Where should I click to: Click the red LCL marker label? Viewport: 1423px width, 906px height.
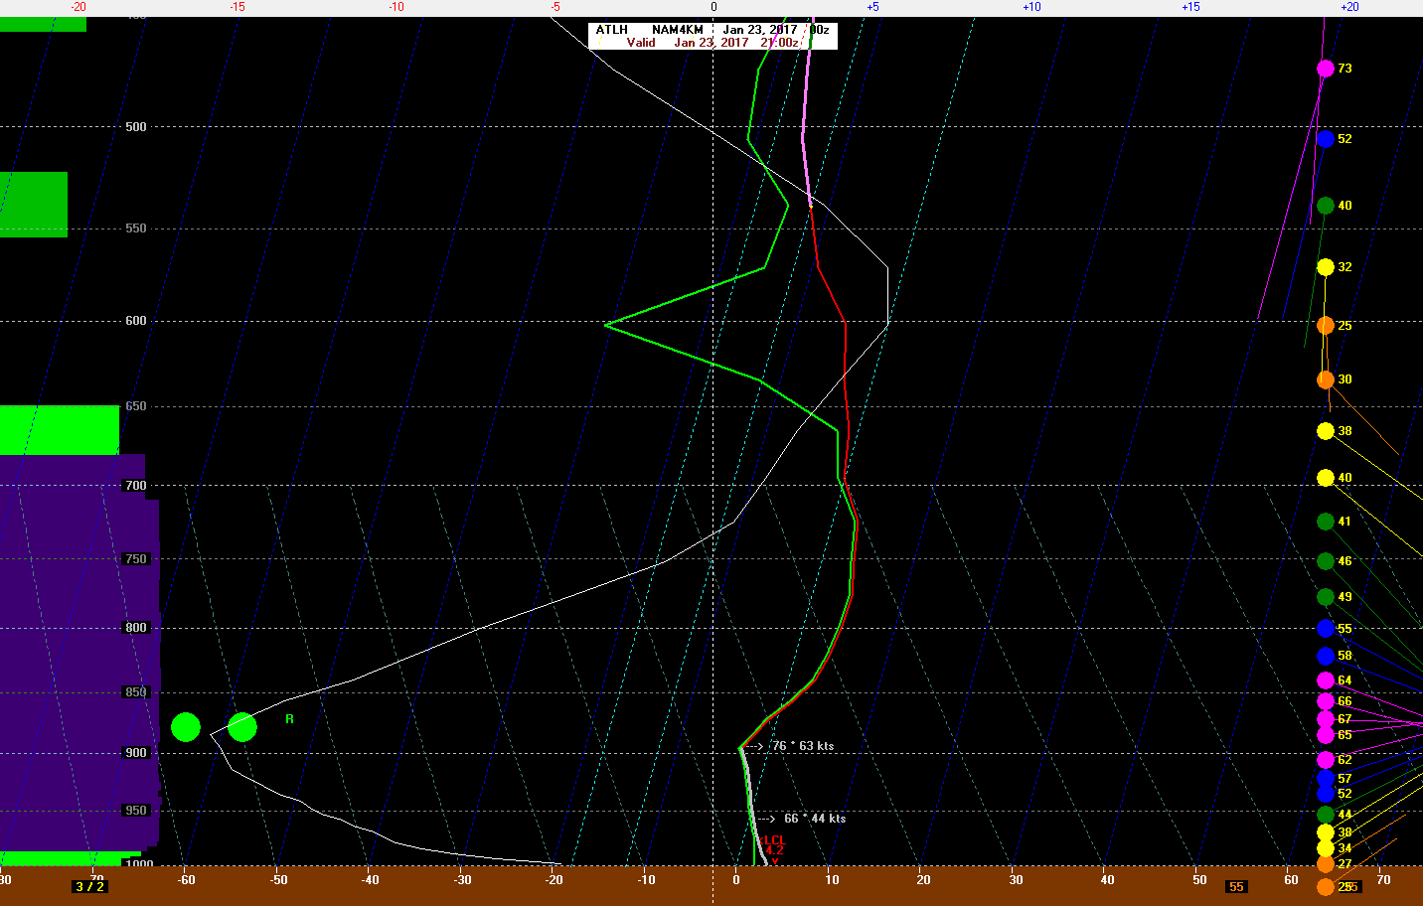773,840
